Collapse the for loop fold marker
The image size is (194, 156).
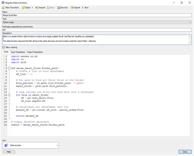click(9, 95)
